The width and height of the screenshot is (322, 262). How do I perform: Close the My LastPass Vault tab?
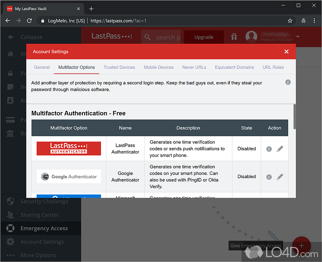(78, 9)
